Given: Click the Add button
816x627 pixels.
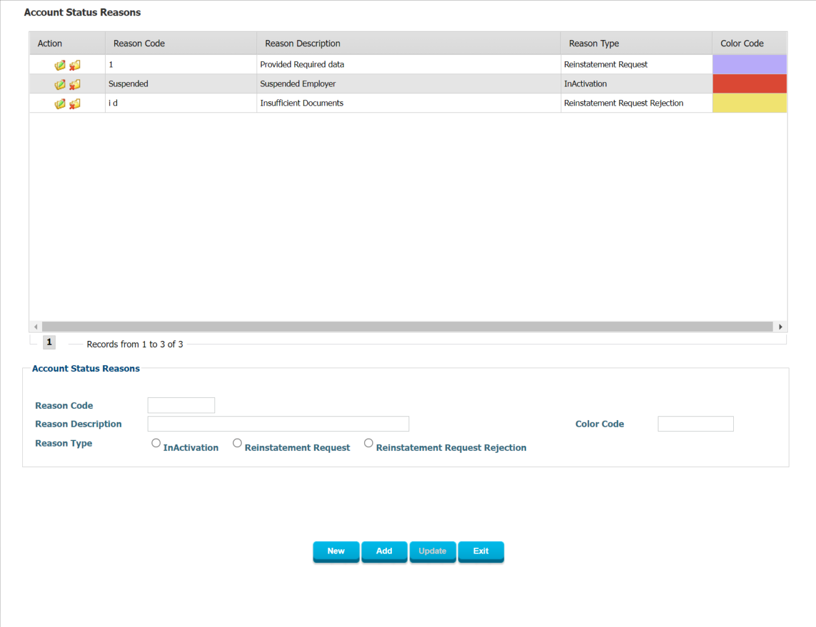Looking at the screenshot, I should click(x=385, y=551).
